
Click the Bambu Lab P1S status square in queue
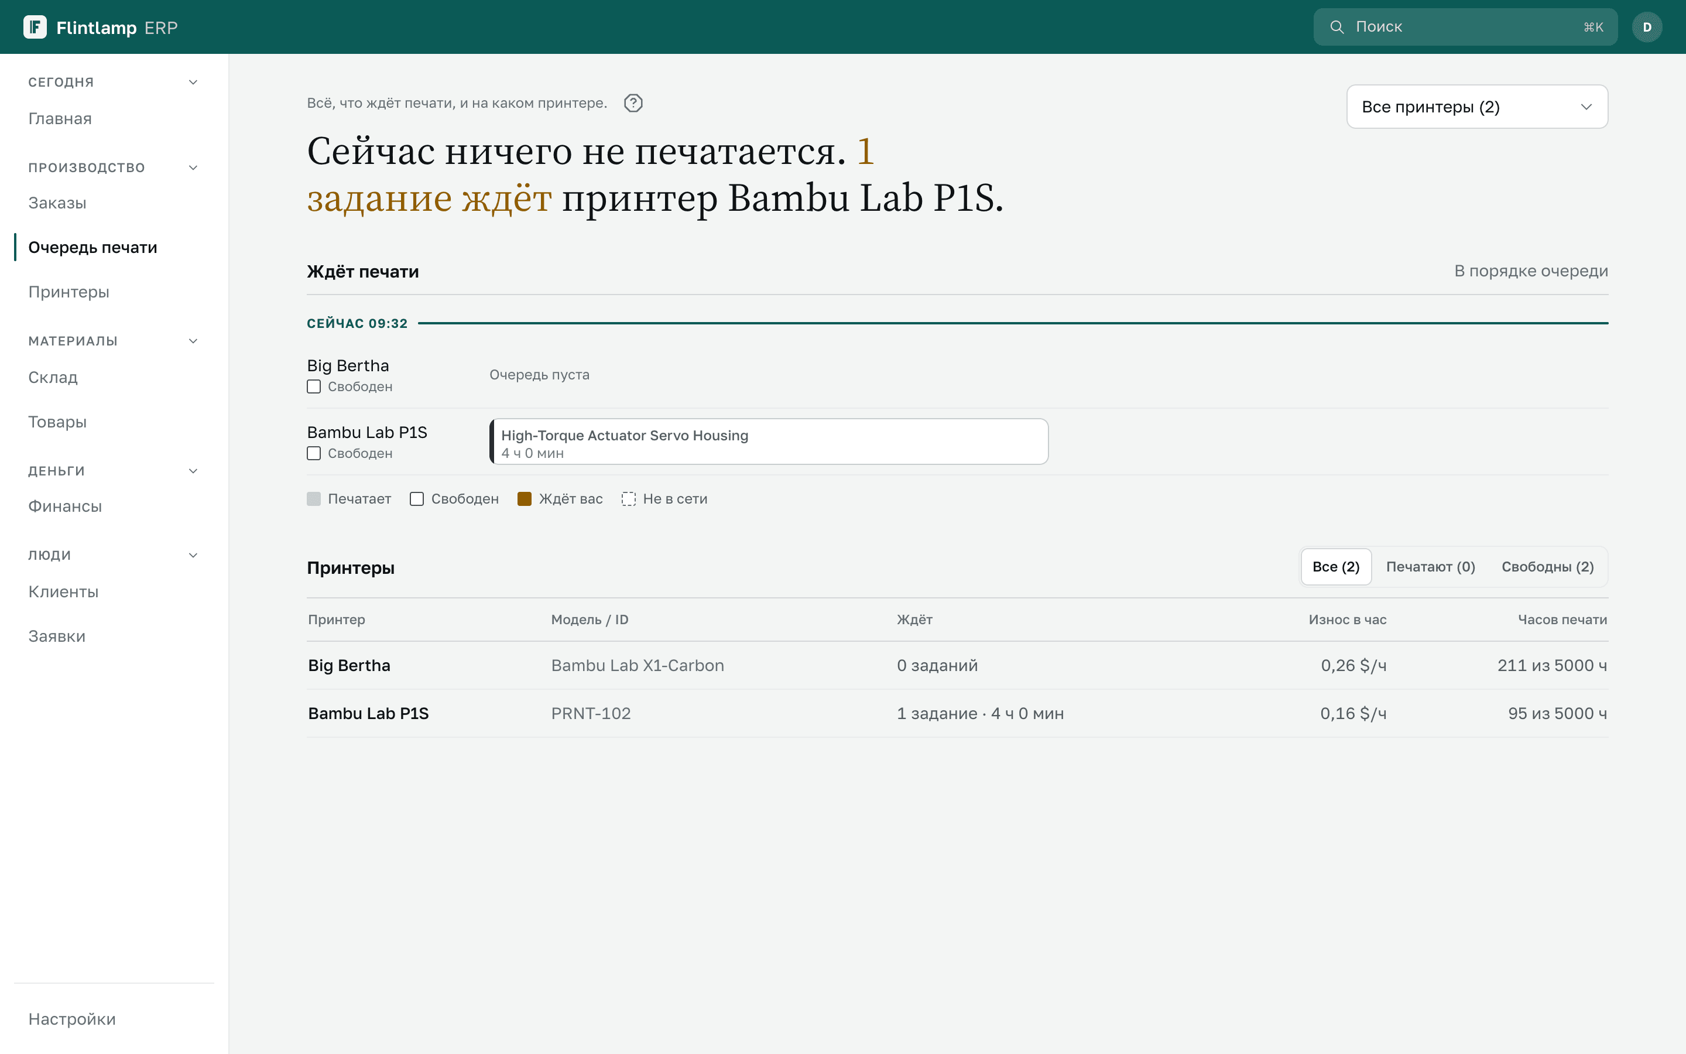click(x=314, y=454)
